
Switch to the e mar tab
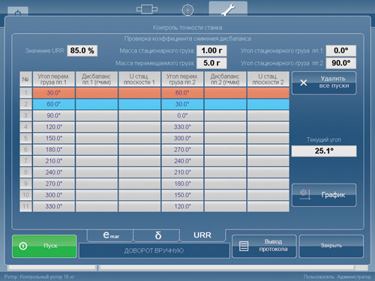(x=110, y=235)
